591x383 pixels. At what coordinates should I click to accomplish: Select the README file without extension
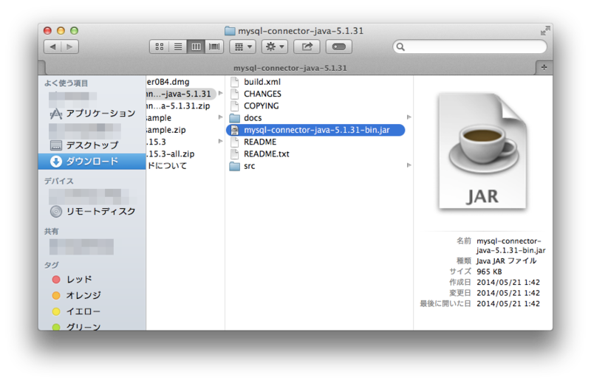pyautogui.click(x=260, y=142)
